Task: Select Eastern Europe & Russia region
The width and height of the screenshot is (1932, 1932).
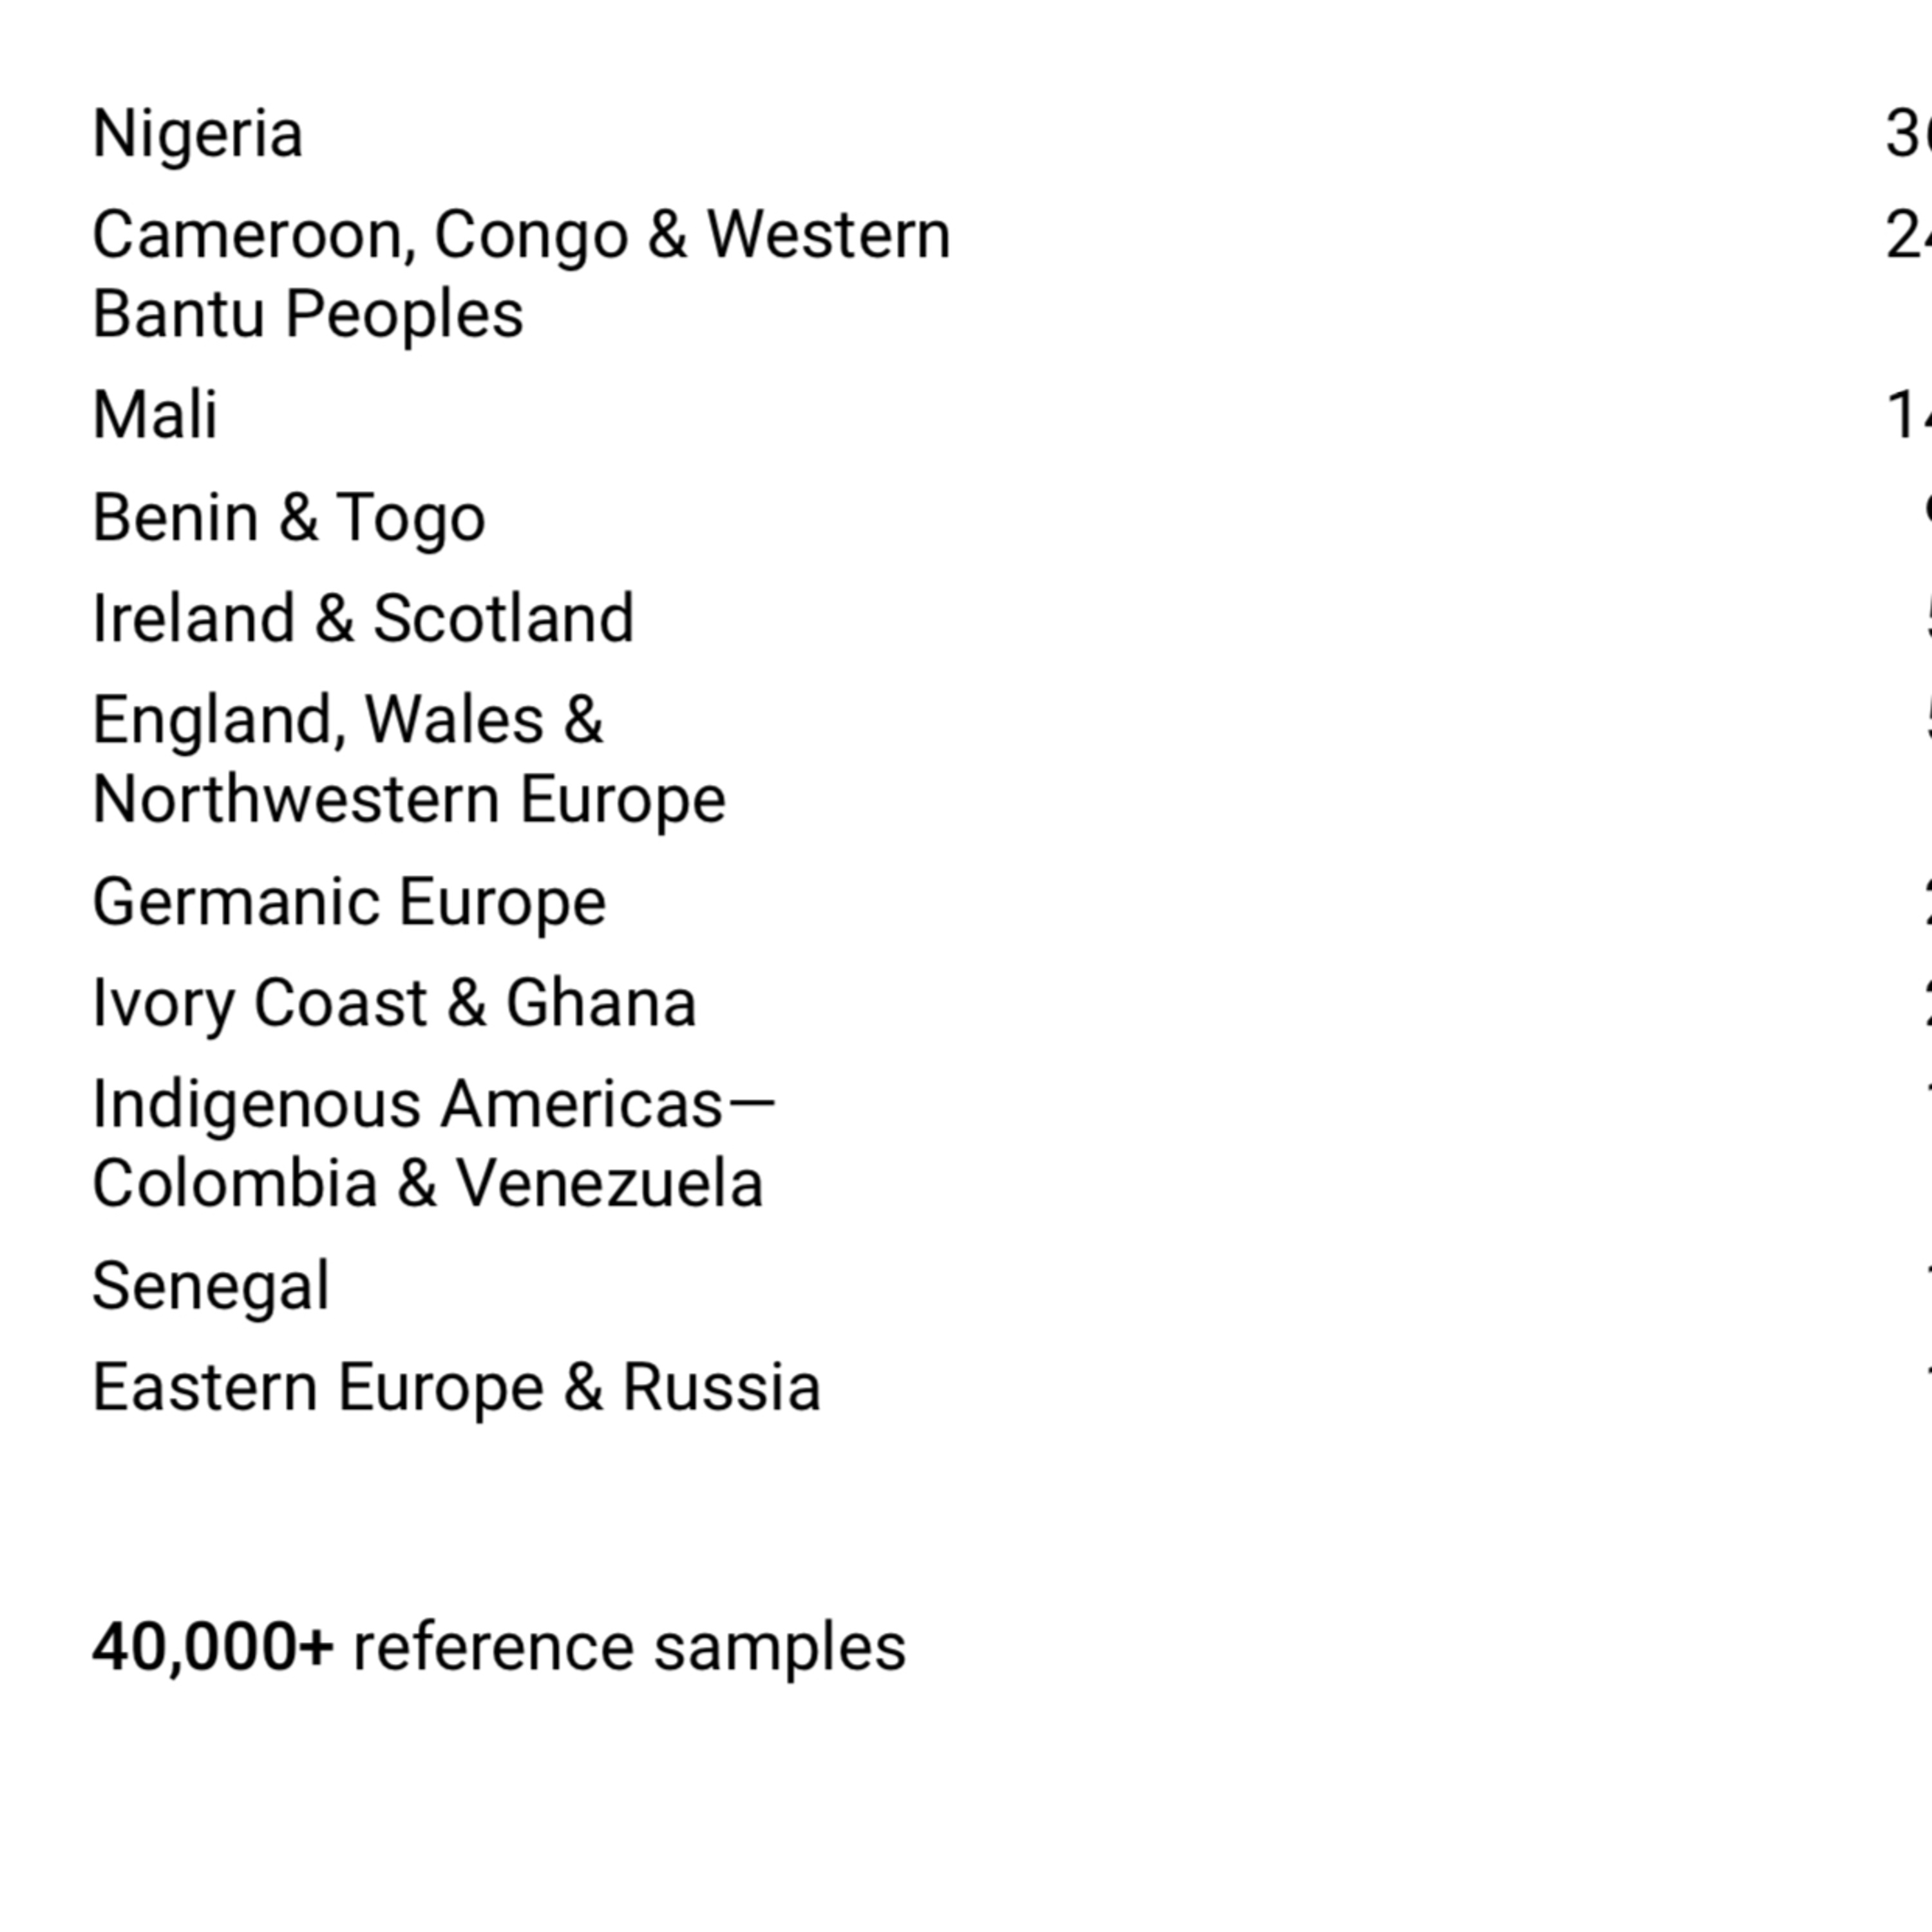Action: (456, 1387)
